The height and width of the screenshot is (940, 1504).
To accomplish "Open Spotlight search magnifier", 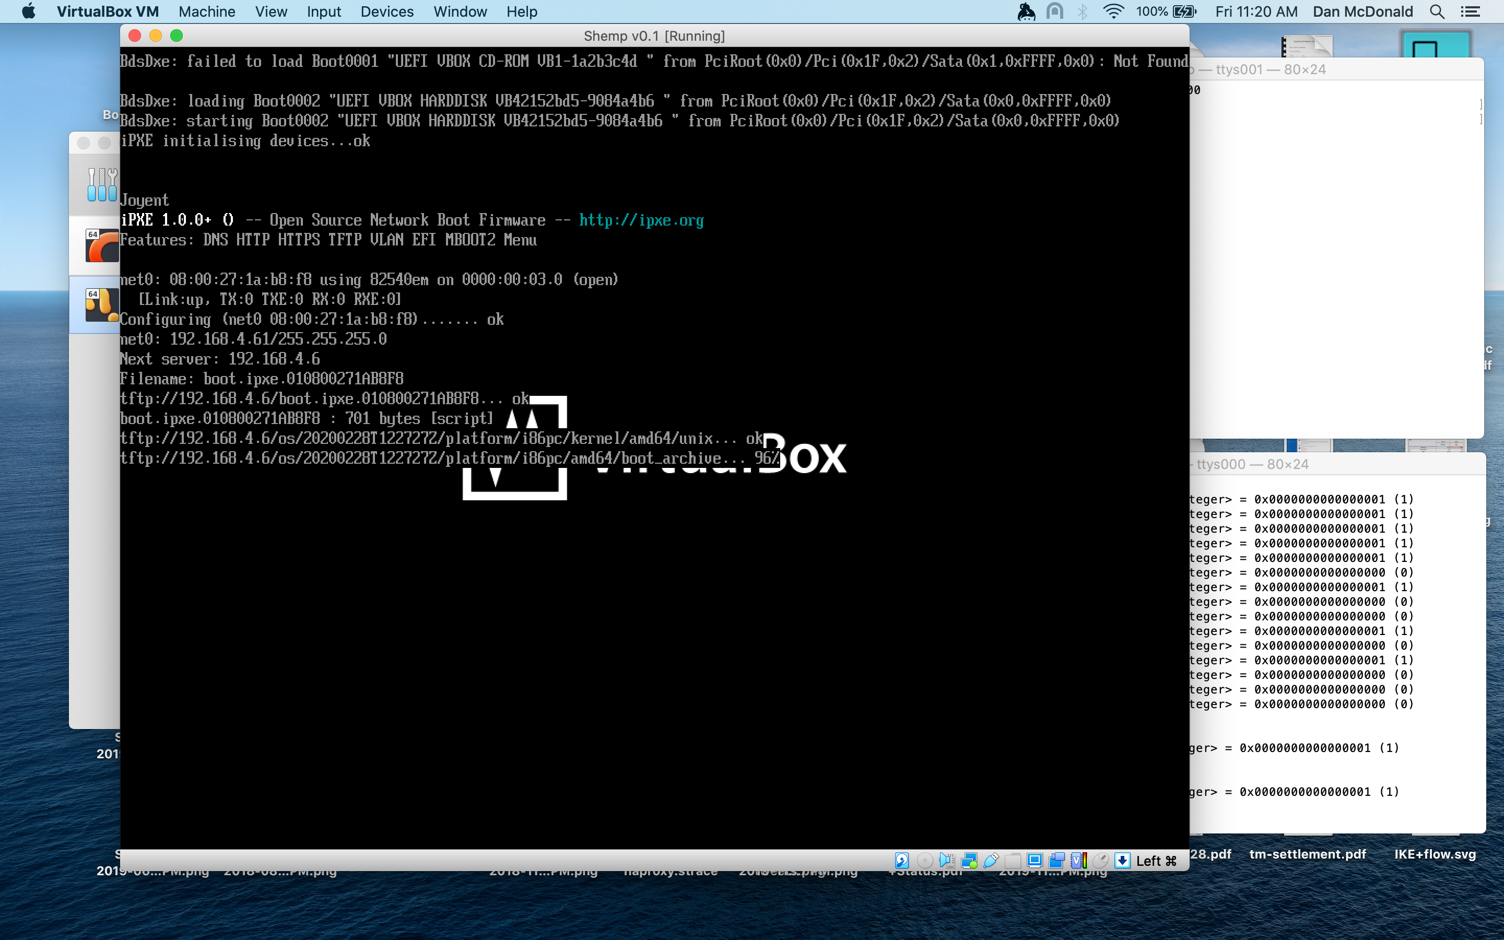I will point(1437,11).
